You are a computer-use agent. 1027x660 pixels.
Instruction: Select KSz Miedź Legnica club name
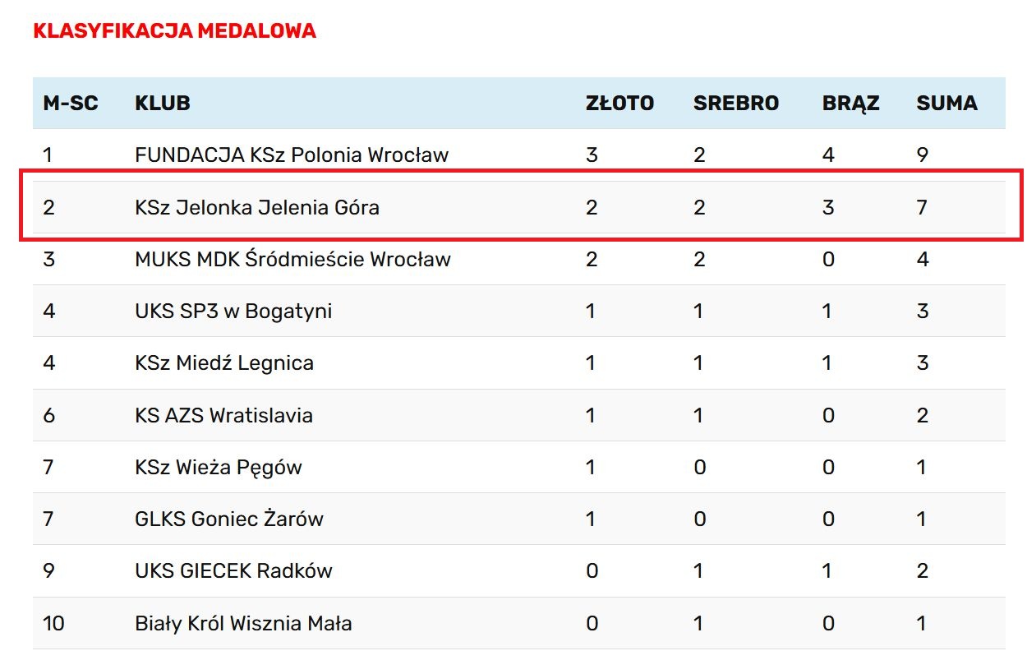coord(224,363)
